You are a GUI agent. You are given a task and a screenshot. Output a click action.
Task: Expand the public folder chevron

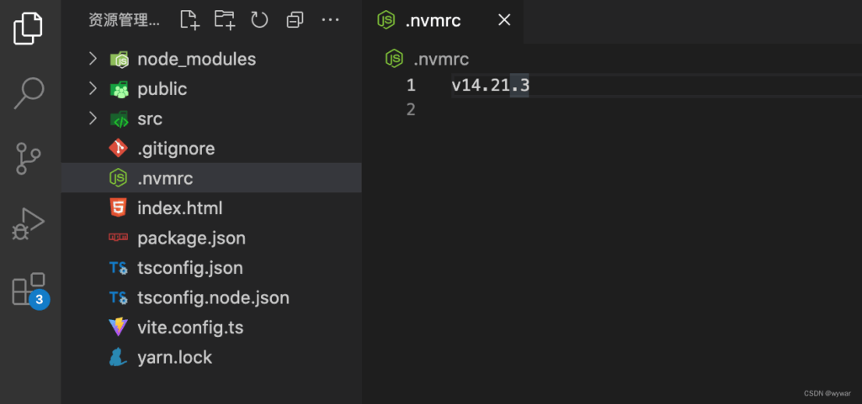(x=93, y=89)
